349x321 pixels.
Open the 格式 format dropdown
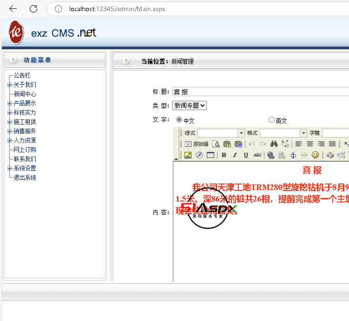[303, 133]
